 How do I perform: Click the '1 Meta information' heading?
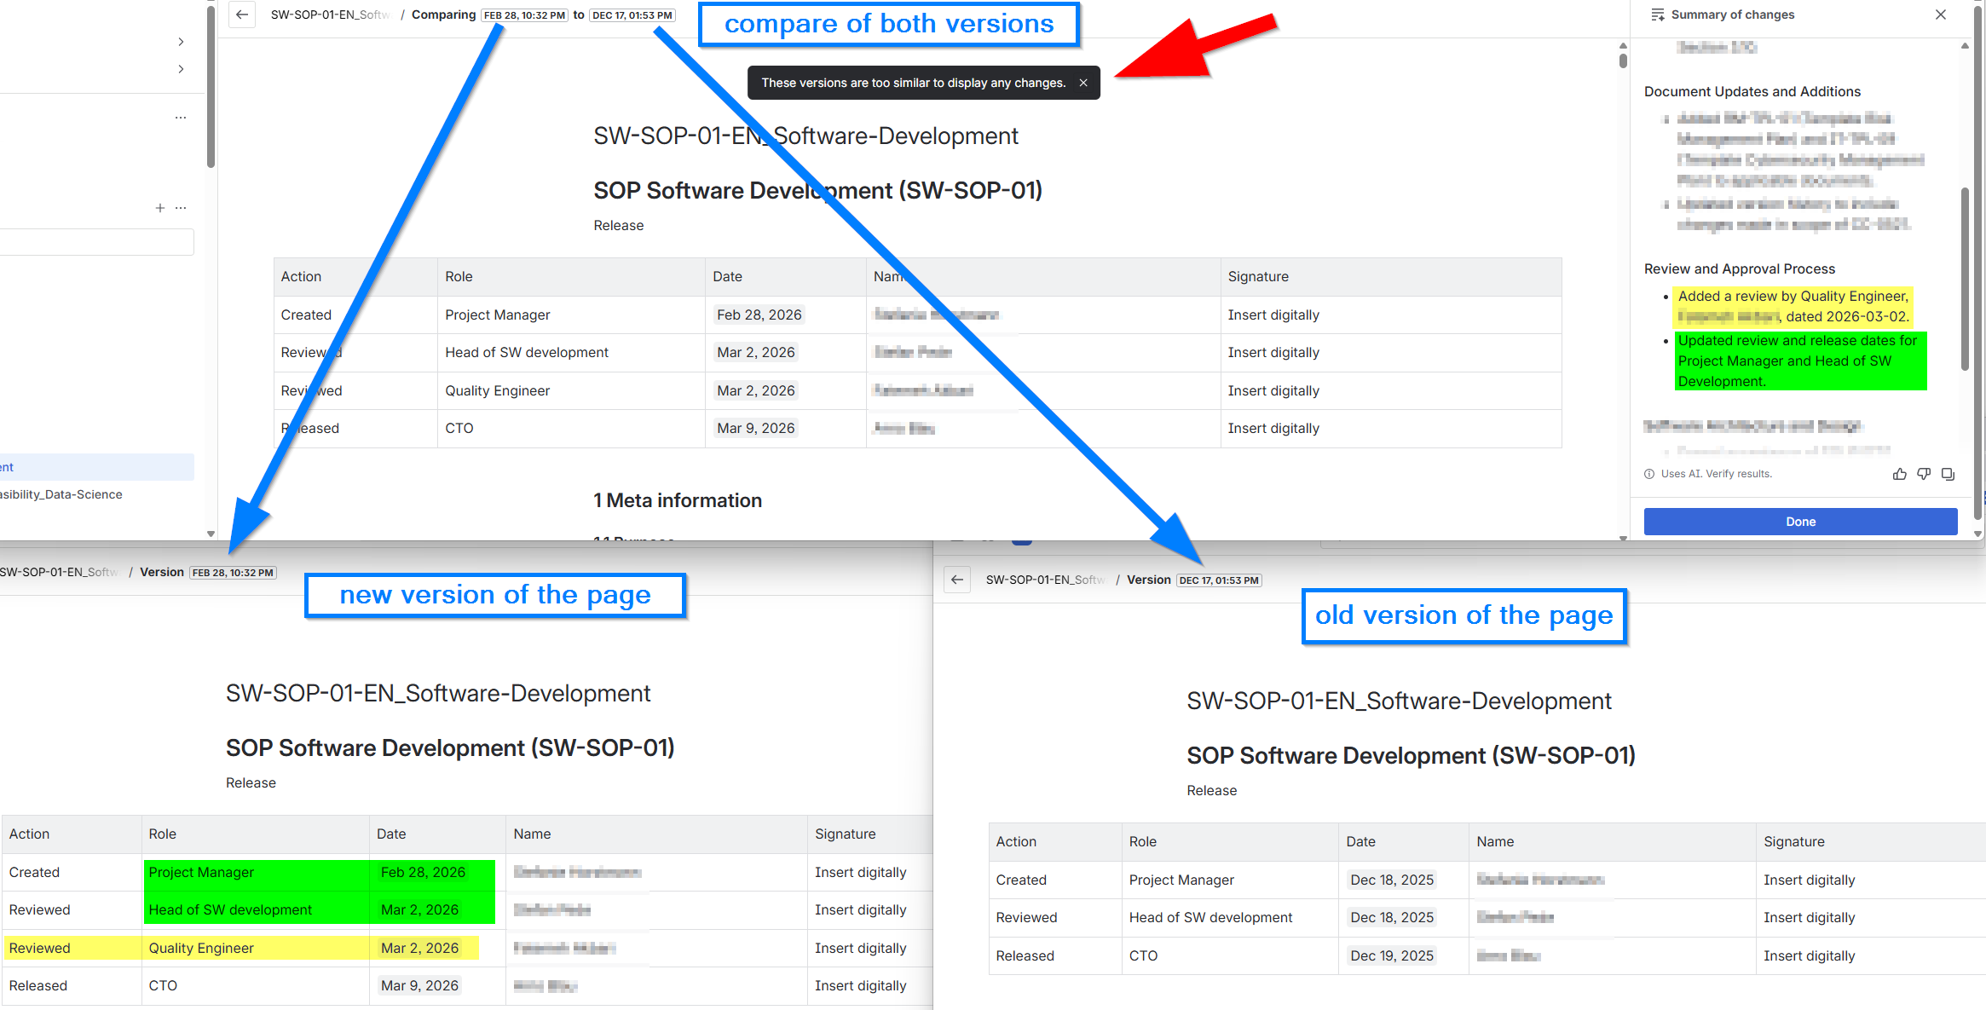pos(678,500)
